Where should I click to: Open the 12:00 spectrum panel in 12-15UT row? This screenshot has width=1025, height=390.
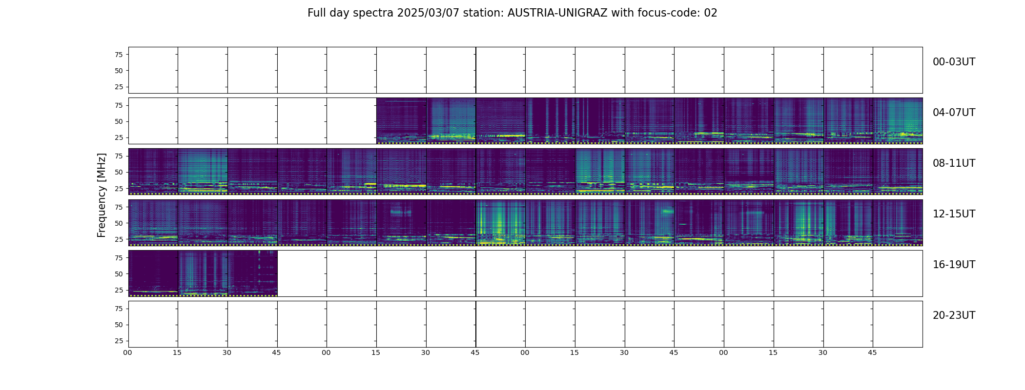click(153, 222)
